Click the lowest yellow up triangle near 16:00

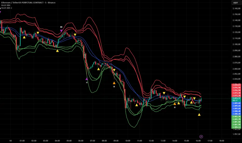[x=199, y=115]
